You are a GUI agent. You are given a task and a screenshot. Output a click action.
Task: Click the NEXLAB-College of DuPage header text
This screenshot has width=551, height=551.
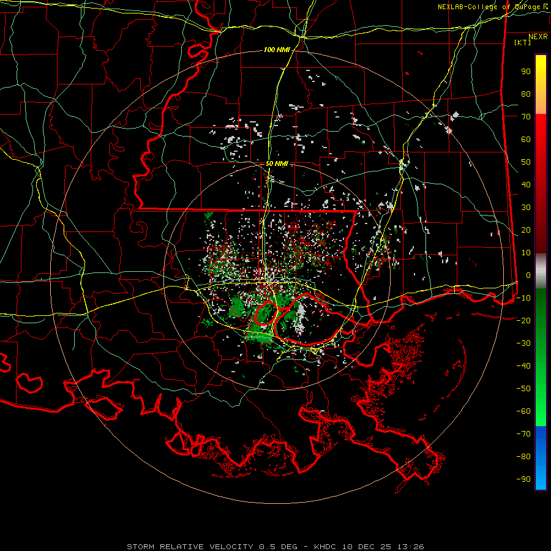[x=489, y=7]
